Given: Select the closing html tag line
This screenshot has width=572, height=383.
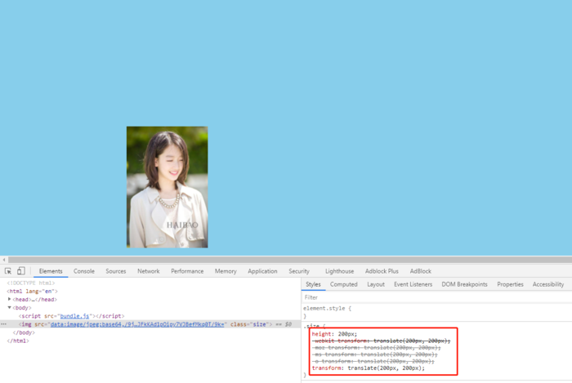Looking at the screenshot, I should click(18, 341).
